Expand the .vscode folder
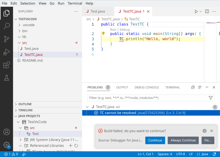This screenshot has width=220, height=157. [19, 25]
